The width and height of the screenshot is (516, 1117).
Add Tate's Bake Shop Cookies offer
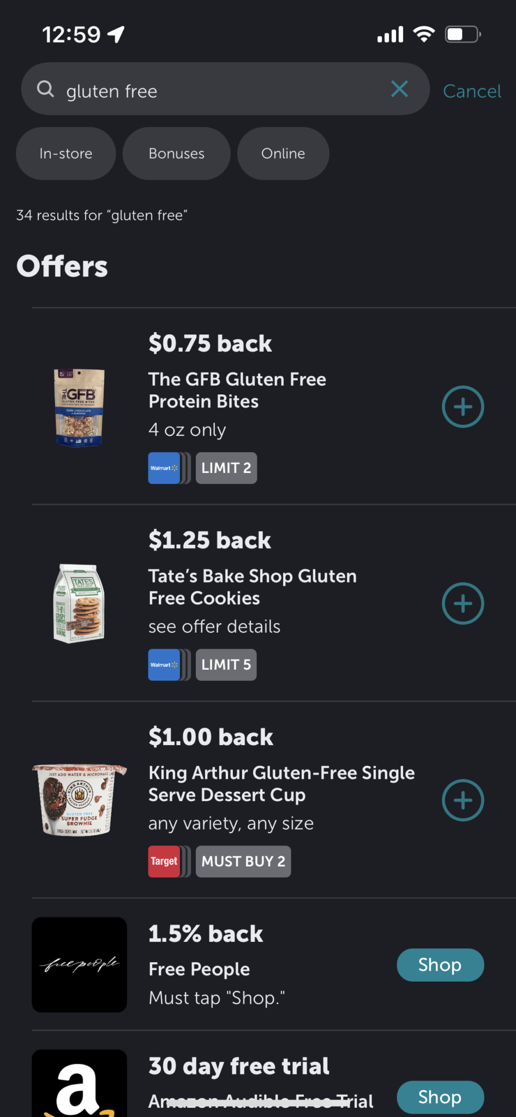[463, 604]
